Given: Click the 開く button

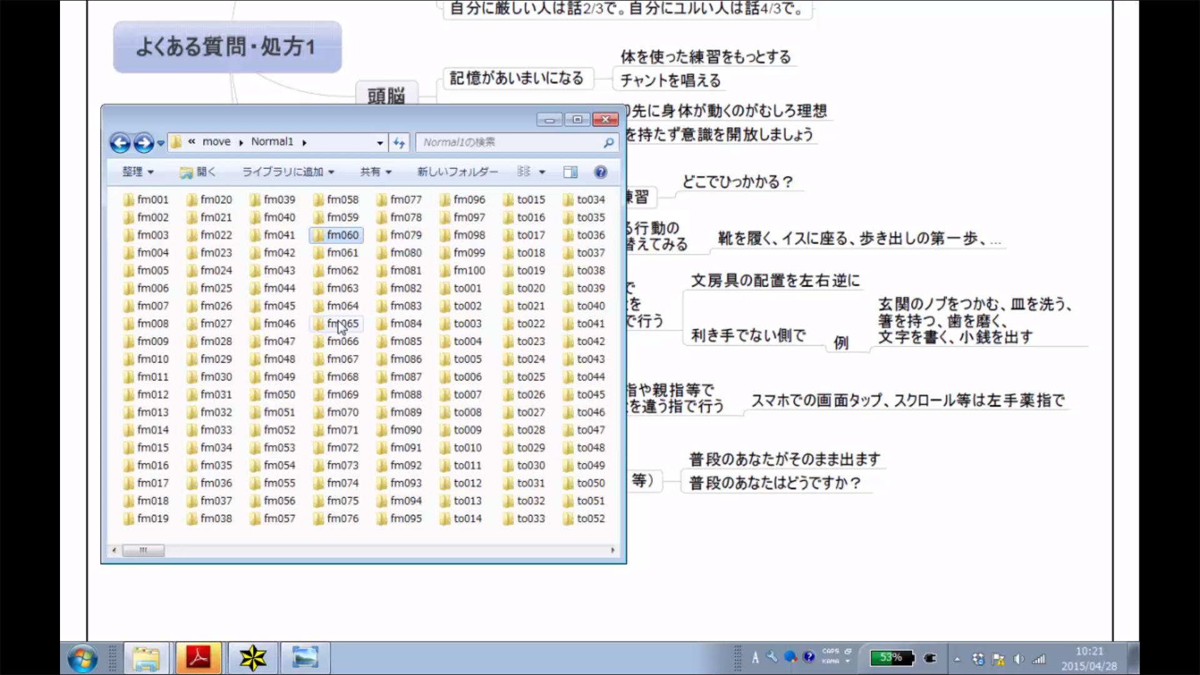Looking at the screenshot, I should coord(198,172).
